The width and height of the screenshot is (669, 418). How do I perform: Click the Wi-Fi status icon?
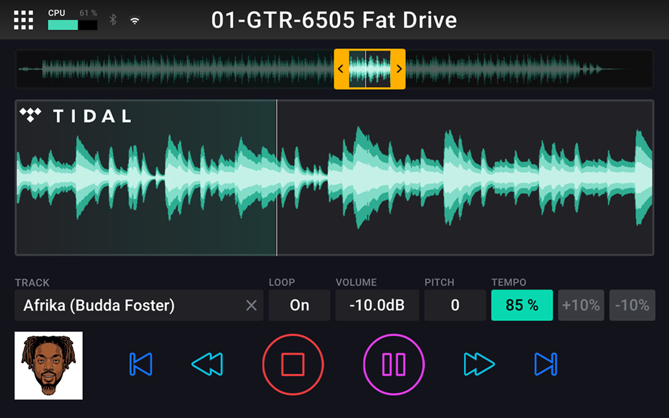(135, 20)
